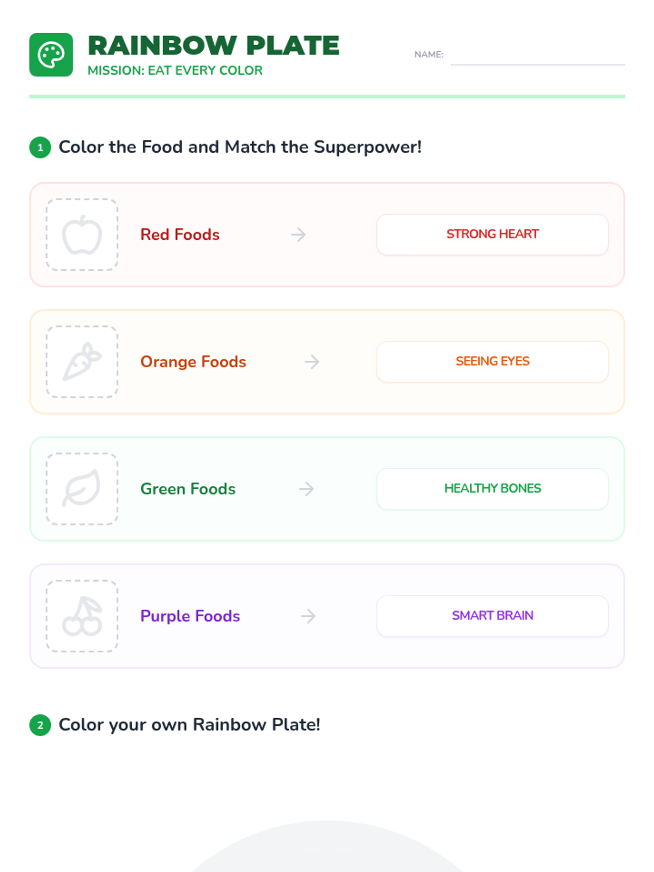
Task: Click the green number 2 badge
Action: click(40, 725)
